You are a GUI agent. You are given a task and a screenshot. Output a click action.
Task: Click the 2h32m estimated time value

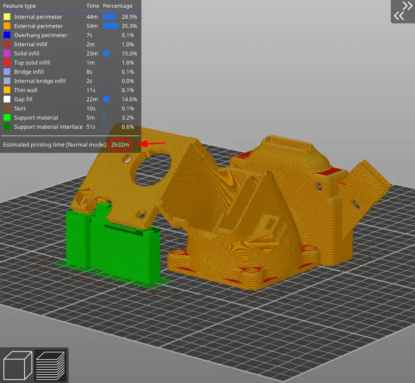pyautogui.click(x=120, y=144)
